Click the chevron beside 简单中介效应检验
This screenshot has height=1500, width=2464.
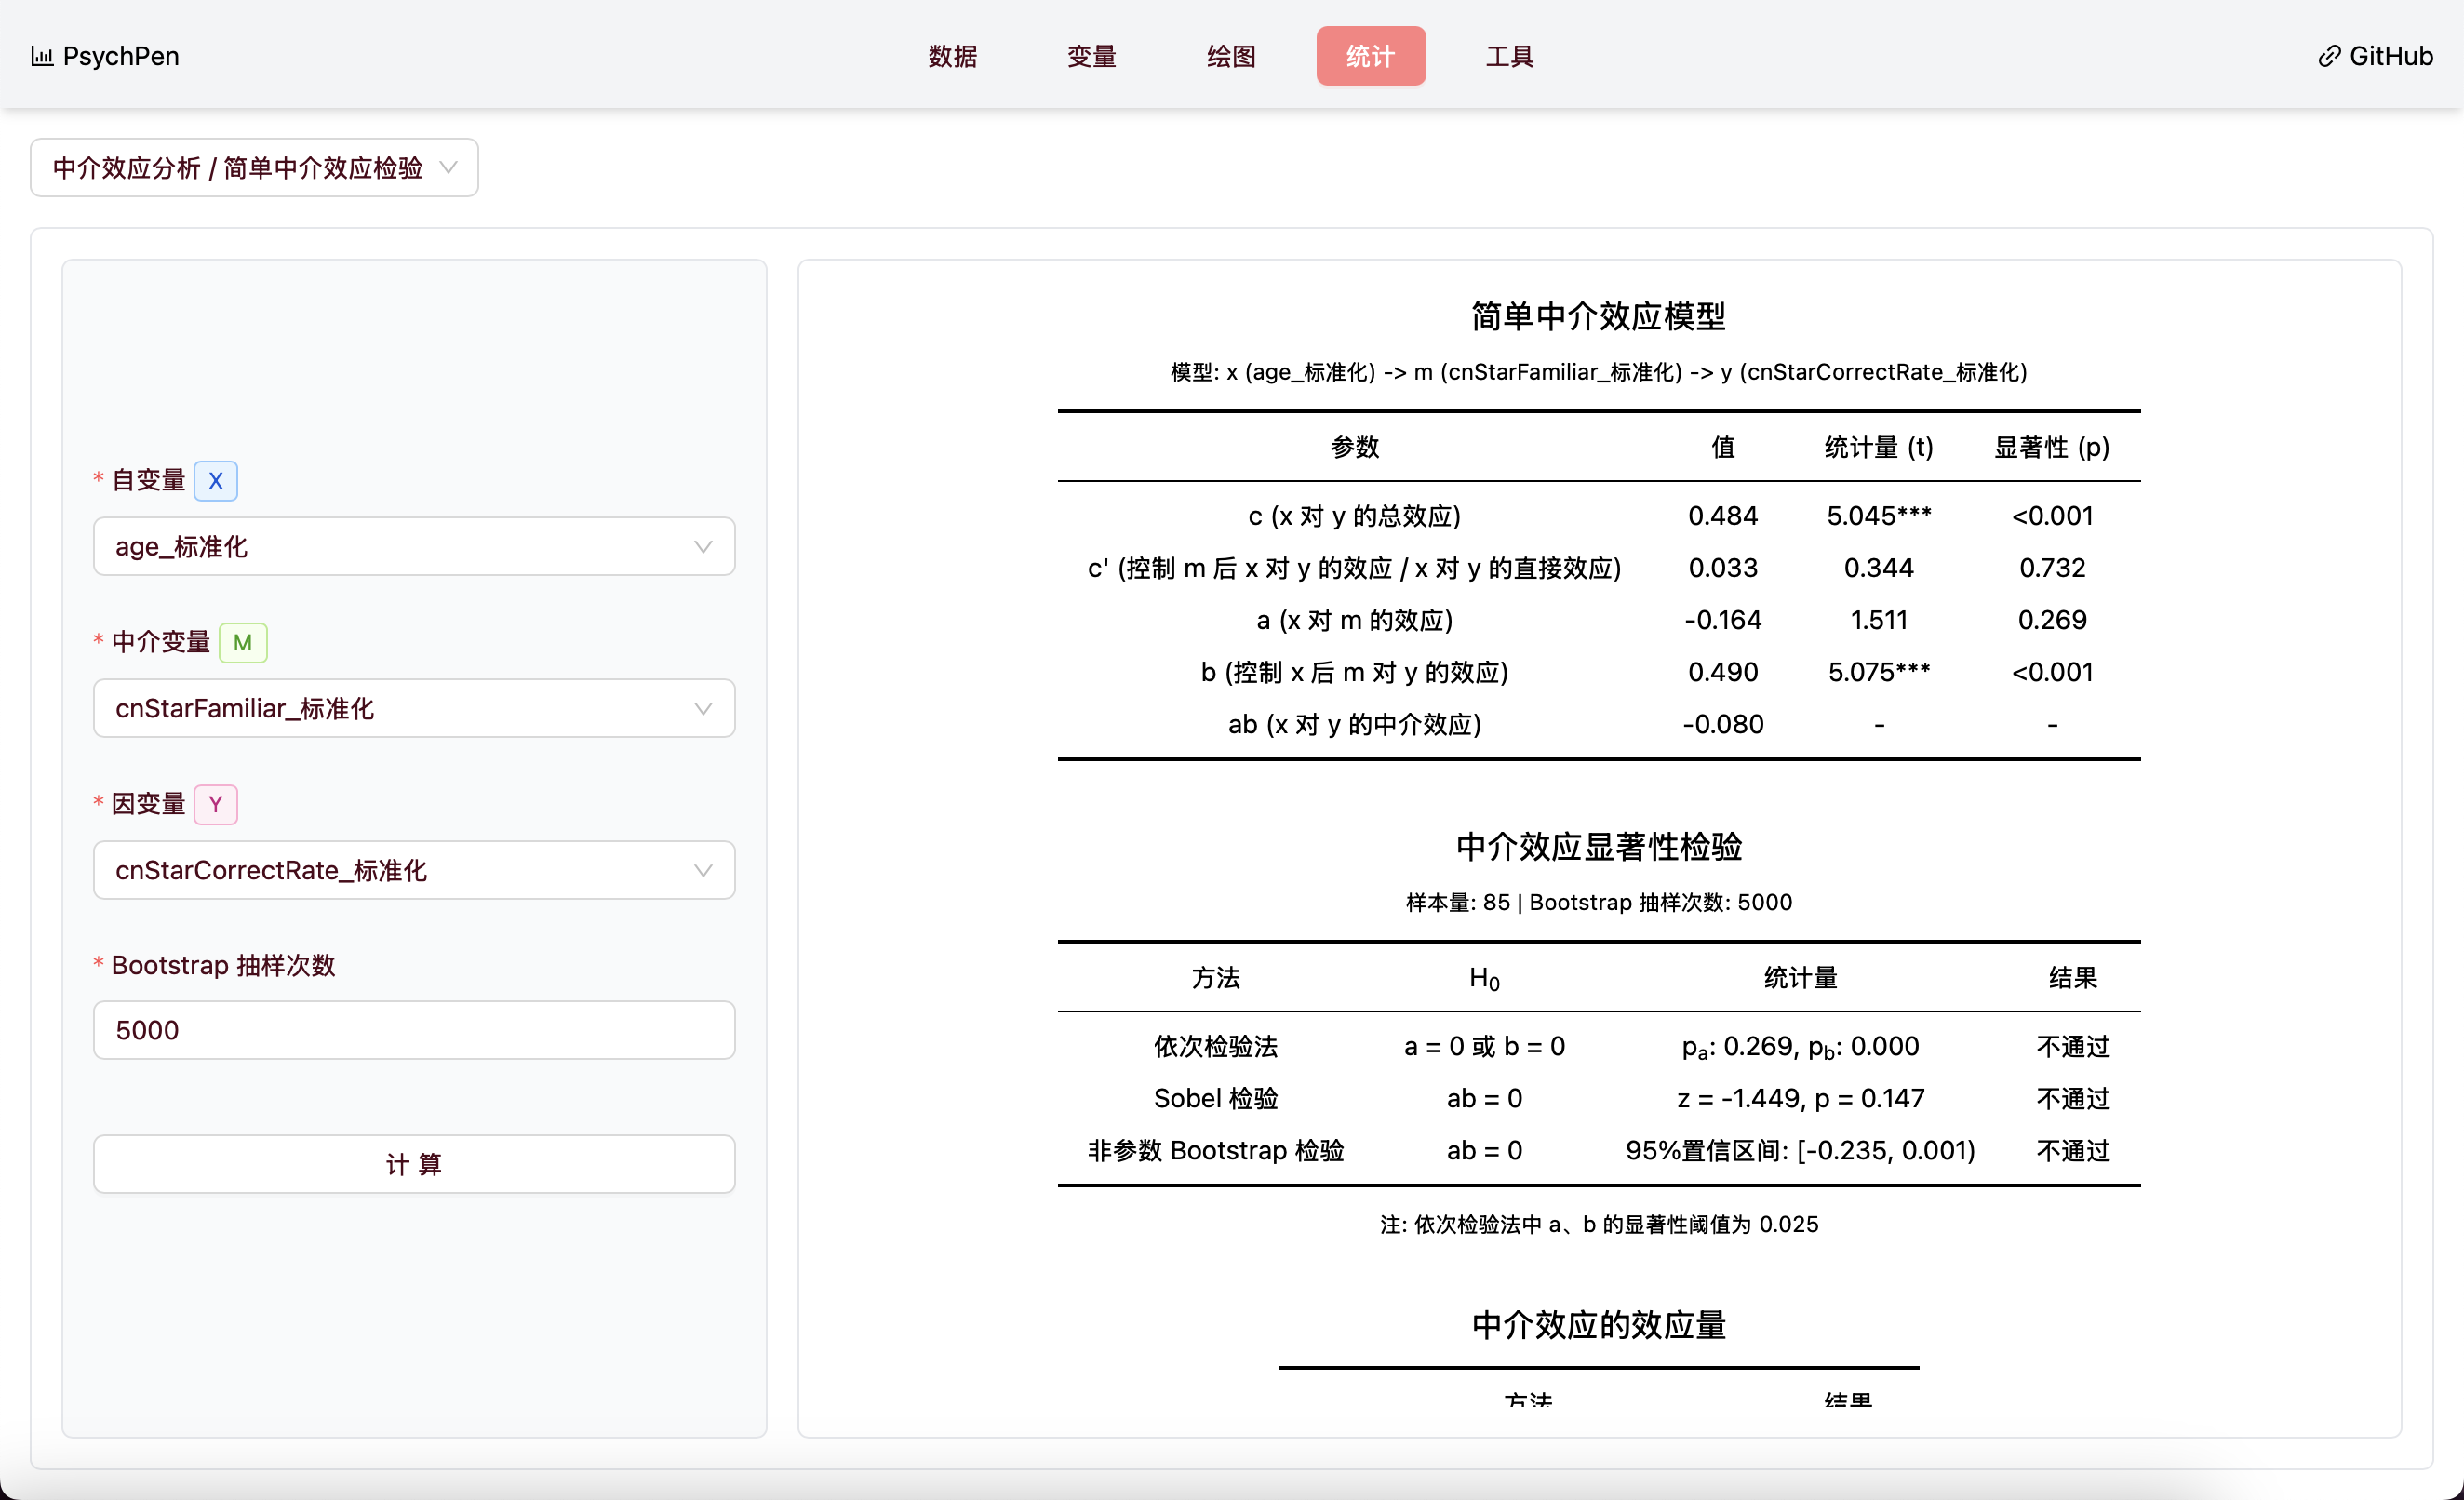click(x=448, y=168)
